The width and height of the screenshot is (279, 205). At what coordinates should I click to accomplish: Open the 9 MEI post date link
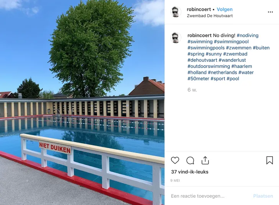[x=175, y=180]
